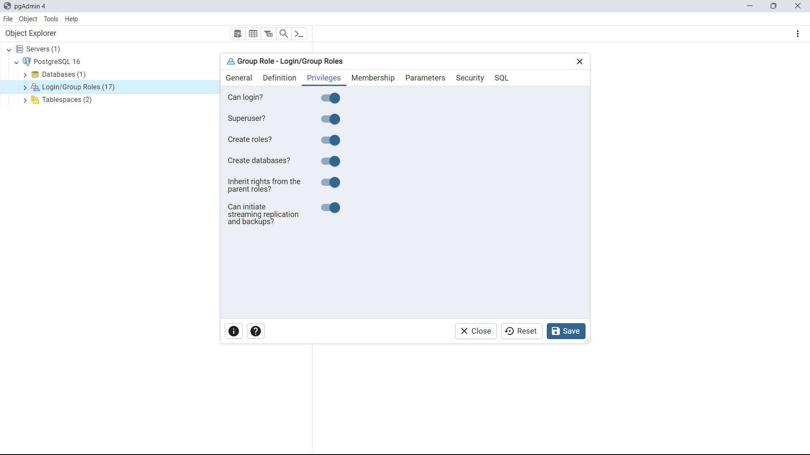Collapse the Servers tree node
The height and width of the screenshot is (455, 810).
click(9, 50)
